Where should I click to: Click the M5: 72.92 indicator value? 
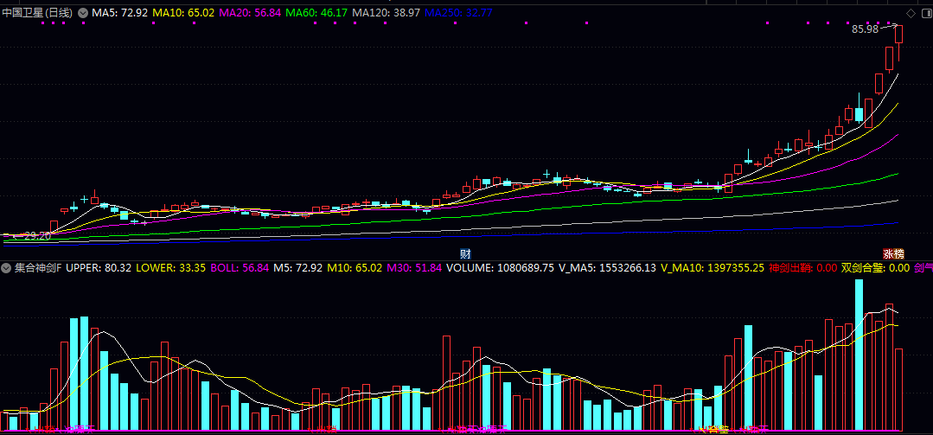coord(299,268)
